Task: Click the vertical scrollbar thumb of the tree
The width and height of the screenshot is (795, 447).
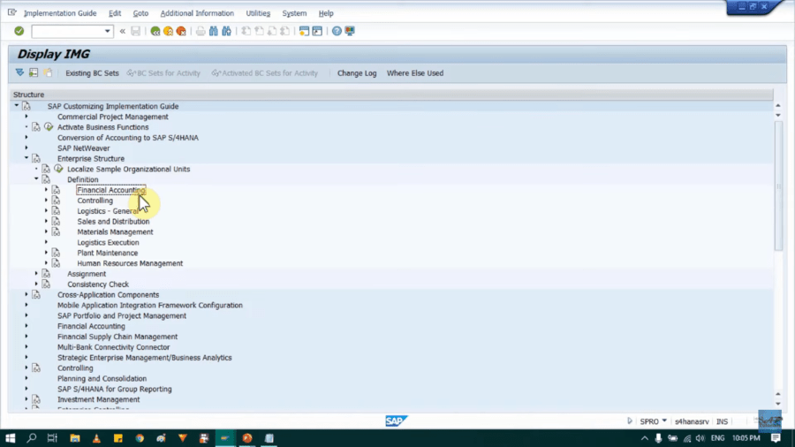Action: pyautogui.click(x=779, y=185)
